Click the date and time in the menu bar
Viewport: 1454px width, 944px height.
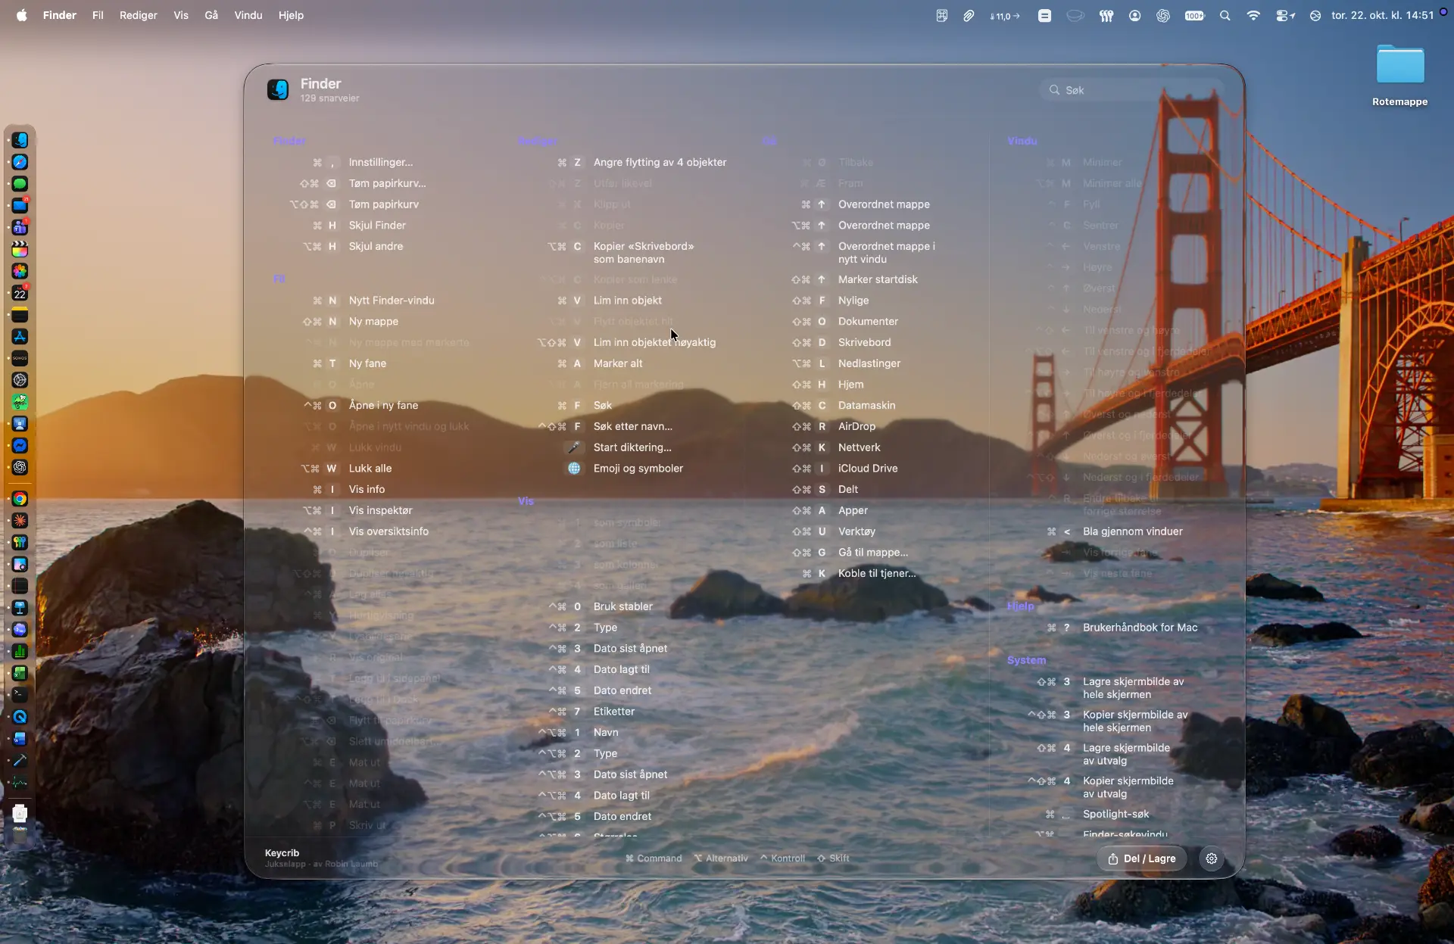coord(1382,15)
